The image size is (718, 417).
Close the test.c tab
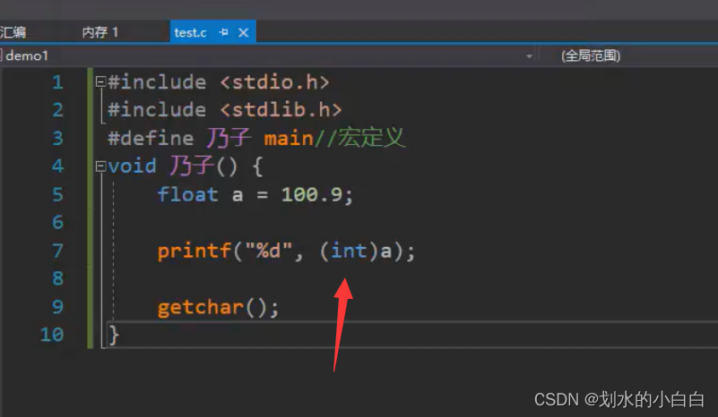click(244, 32)
